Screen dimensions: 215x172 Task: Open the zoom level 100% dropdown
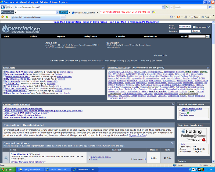click(x=211, y=165)
